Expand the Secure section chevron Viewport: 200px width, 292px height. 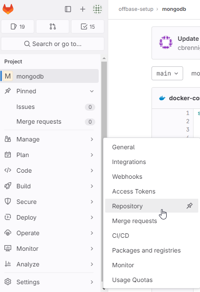(x=92, y=202)
